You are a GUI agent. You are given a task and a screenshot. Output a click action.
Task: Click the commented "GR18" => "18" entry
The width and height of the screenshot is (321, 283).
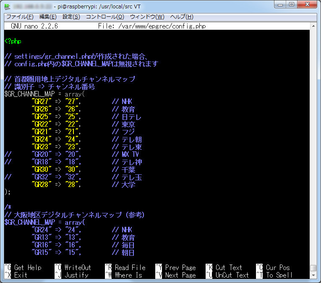coord(56,162)
